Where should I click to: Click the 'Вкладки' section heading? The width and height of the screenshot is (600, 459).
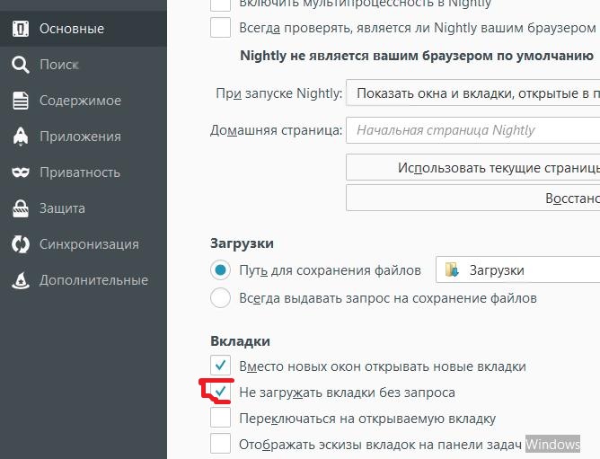click(241, 340)
